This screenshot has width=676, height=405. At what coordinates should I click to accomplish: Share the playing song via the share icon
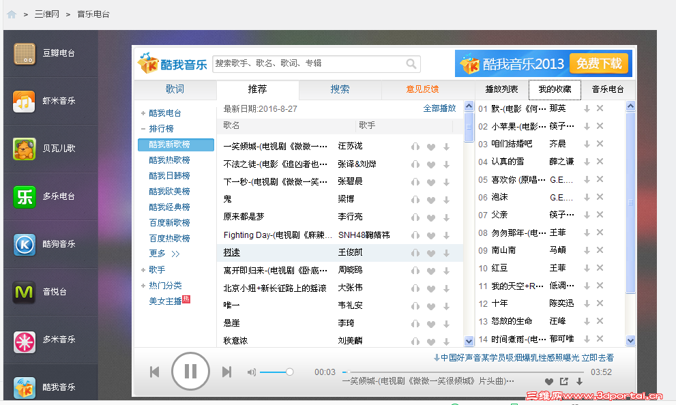tap(564, 381)
